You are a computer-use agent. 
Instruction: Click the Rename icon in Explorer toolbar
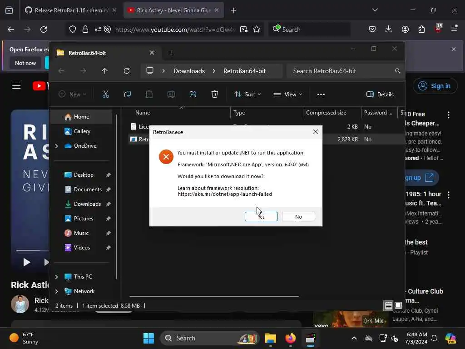(171, 95)
